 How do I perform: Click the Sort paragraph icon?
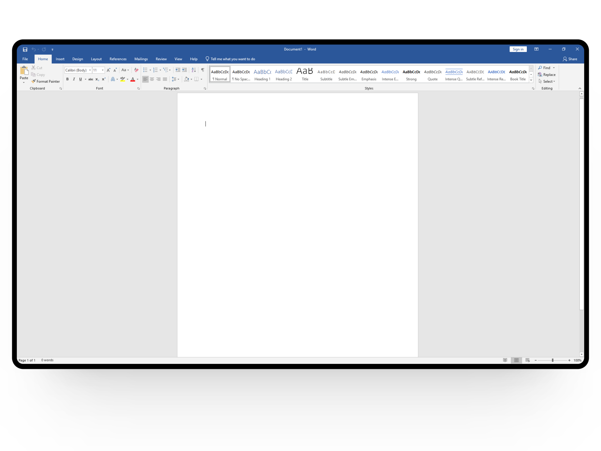click(194, 70)
